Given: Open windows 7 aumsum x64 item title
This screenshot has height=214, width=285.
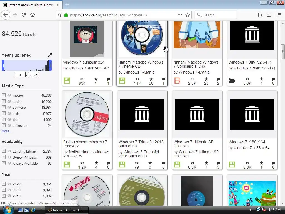Looking at the screenshot, I should 84,62.
